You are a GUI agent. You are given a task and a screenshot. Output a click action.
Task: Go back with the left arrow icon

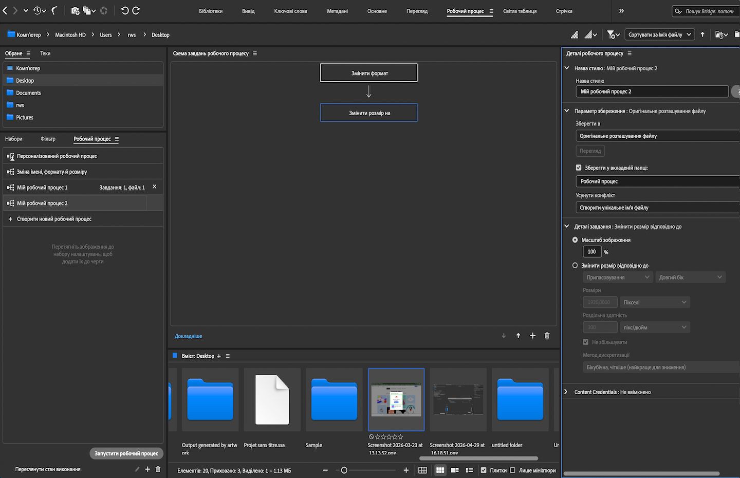point(5,10)
